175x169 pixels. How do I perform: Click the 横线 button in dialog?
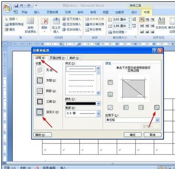(x=42, y=135)
